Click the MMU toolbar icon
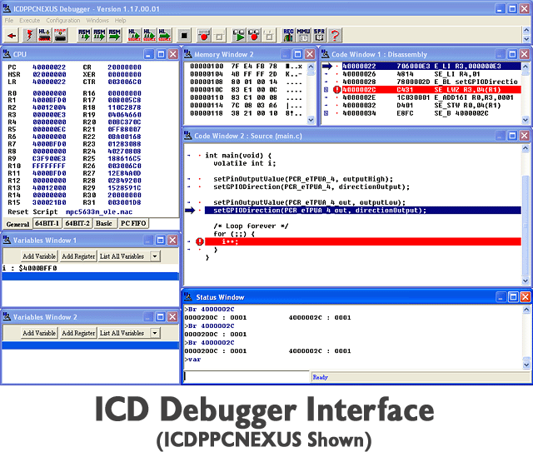The height and width of the screenshot is (452, 533). pyautogui.click(x=303, y=35)
